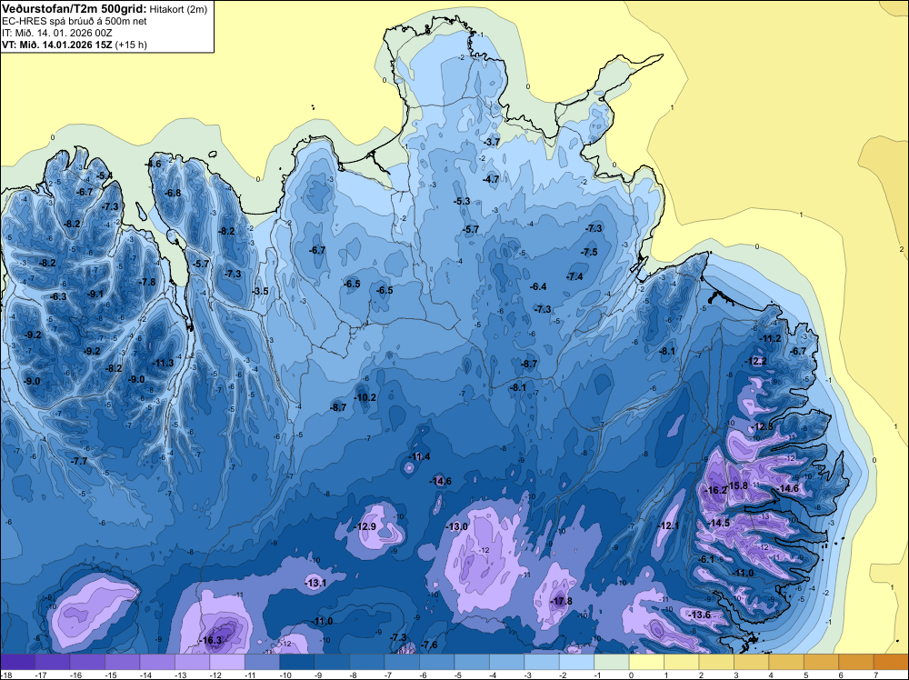Click the 3 legend color swatch
The width and height of the screenshot is (909, 680).
[x=752, y=662]
